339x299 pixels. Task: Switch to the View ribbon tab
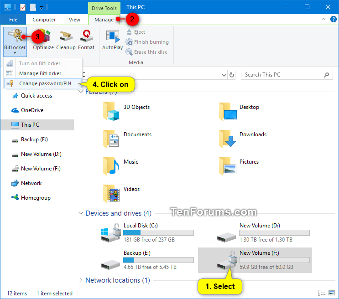click(74, 20)
